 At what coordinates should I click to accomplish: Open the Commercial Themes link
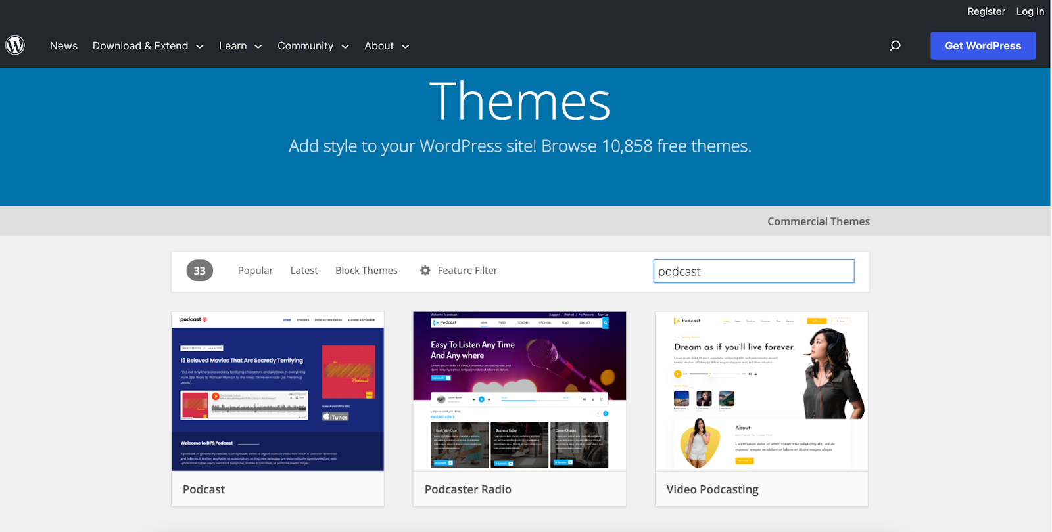coord(818,221)
